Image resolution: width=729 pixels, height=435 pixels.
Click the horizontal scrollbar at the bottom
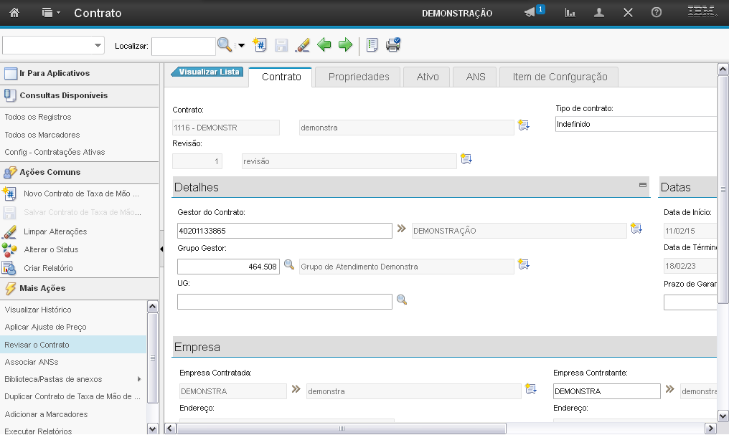coord(342,428)
